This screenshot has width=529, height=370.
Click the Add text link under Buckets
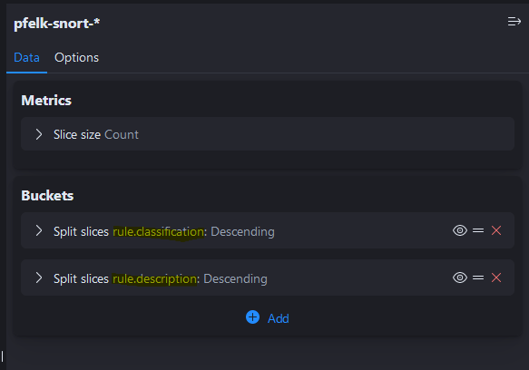(x=279, y=318)
